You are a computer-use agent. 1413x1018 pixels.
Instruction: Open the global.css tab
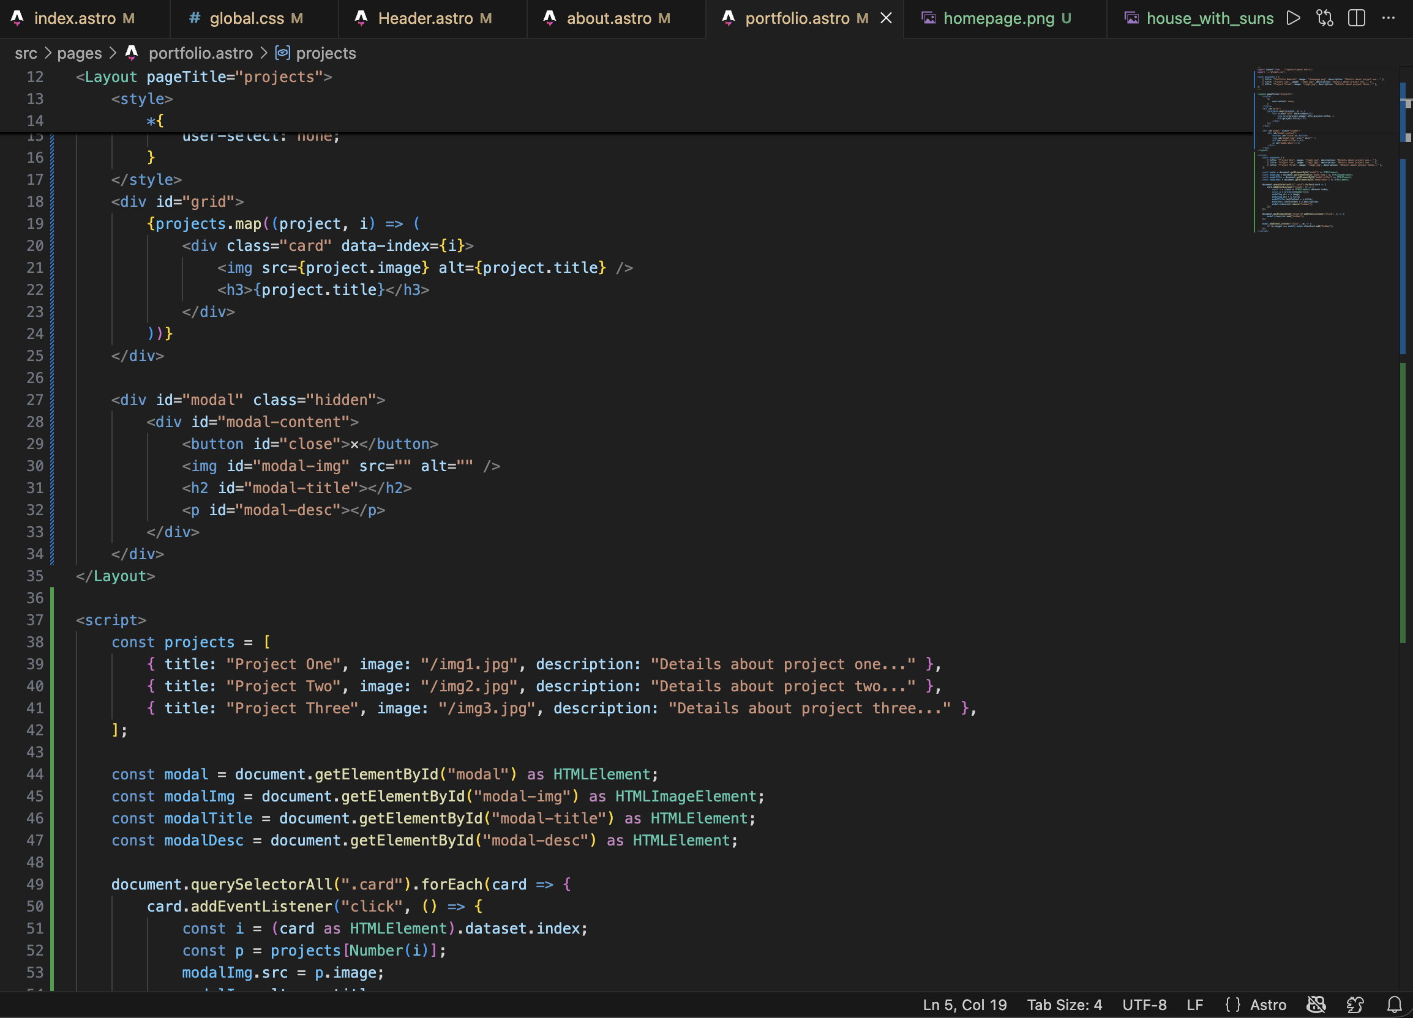(x=247, y=18)
